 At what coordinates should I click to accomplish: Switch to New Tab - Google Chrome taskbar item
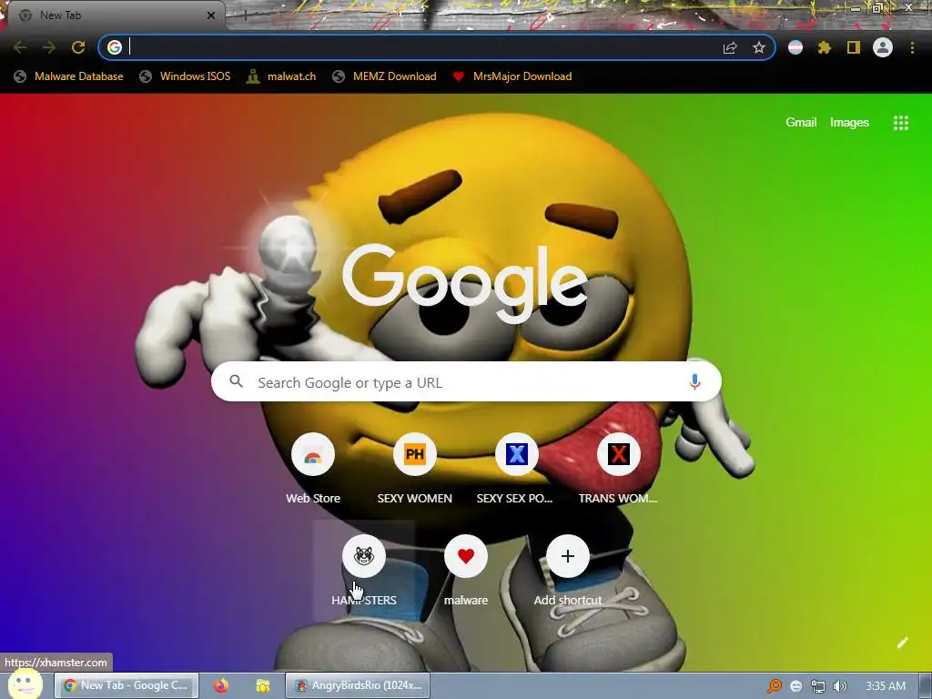point(127,685)
